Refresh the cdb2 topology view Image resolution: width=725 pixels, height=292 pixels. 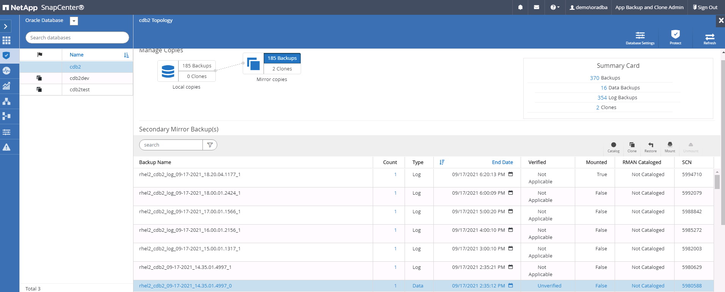pos(709,37)
